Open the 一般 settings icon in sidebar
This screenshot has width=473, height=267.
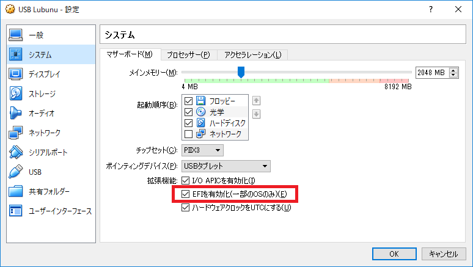15,35
